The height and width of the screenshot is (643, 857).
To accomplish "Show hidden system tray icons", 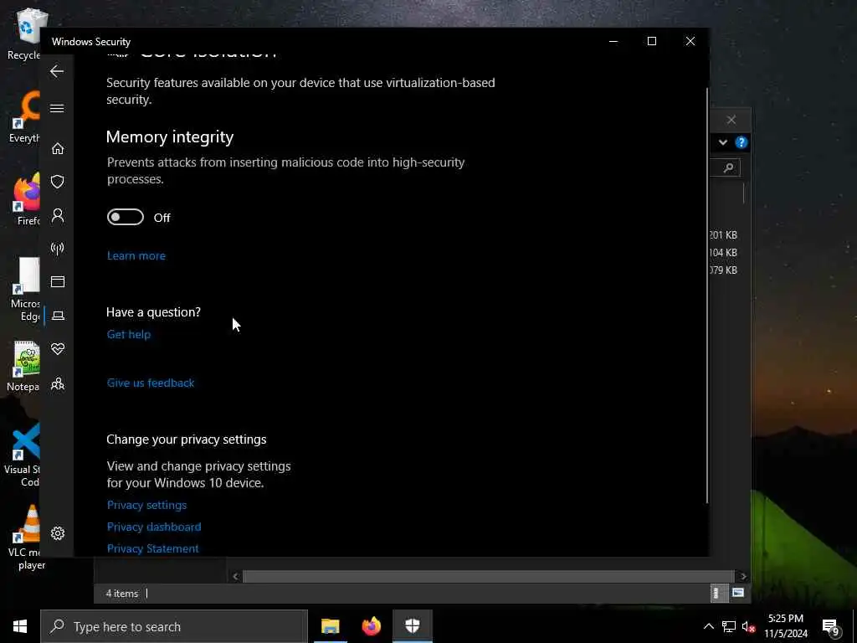I will 708,626.
